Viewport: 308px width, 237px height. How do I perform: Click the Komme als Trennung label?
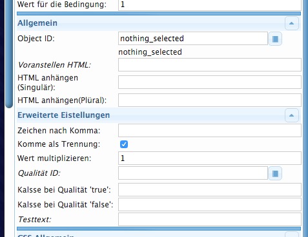[59, 144]
